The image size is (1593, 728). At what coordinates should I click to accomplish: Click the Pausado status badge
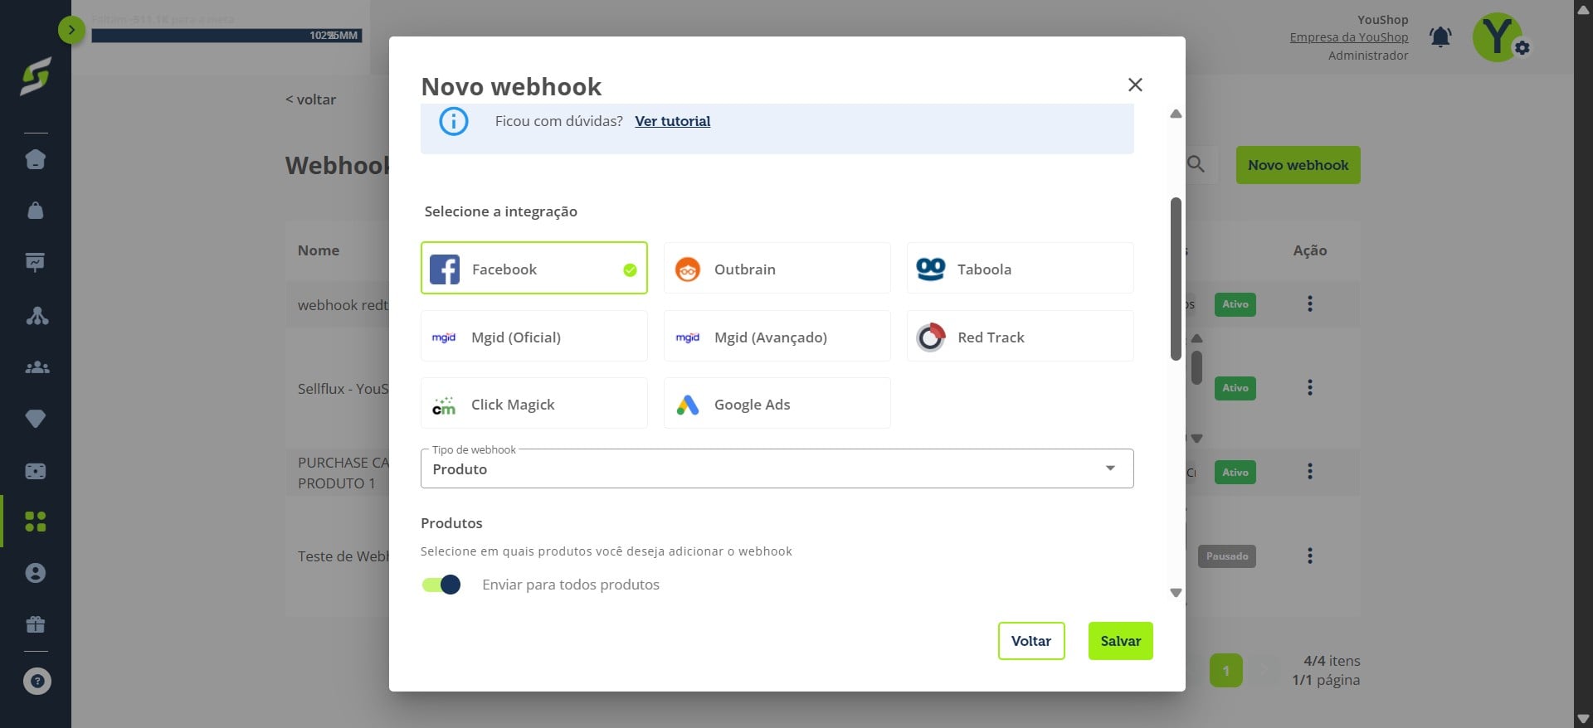pos(1226,556)
